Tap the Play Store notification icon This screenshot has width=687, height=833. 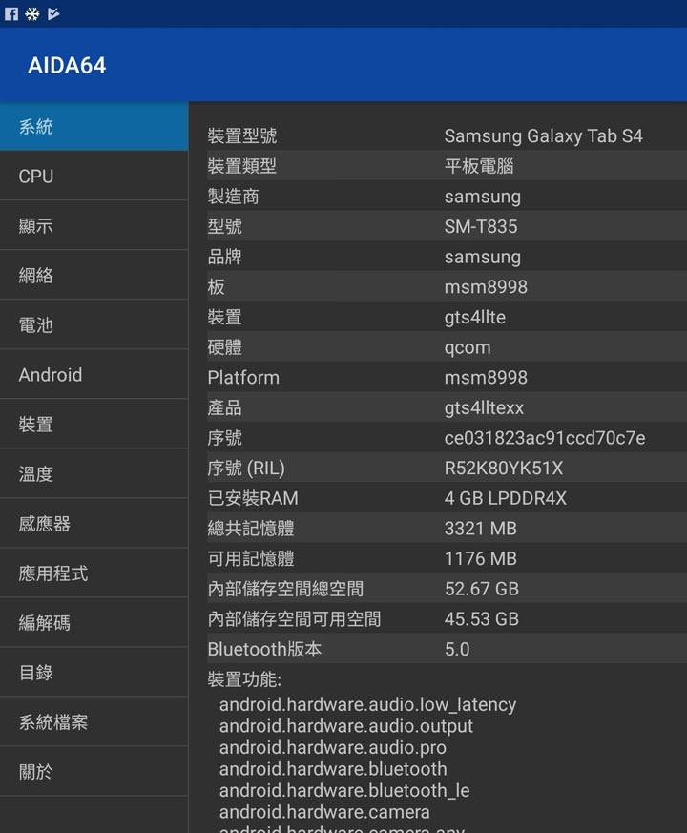click(x=53, y=13)
